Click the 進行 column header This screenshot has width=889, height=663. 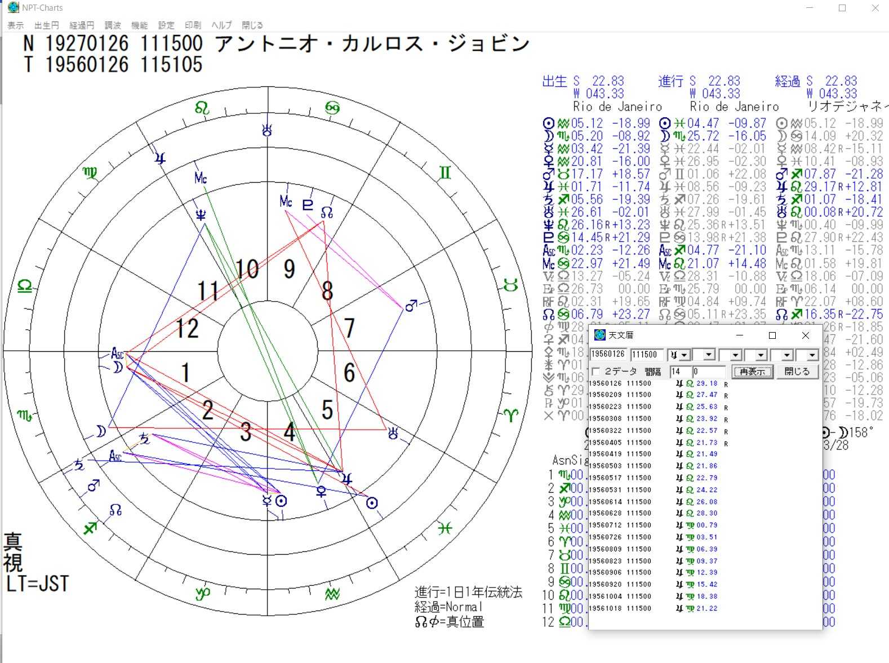(x=670, y=81)
